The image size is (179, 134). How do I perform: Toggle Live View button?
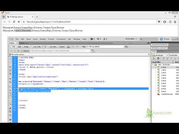pyautogui.click(x=53, y=47)
